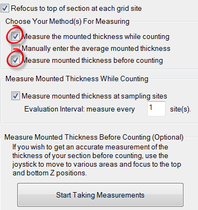Click the 'Measure the mounted thickness while counting' label text
Image resolution: width=198 pixels, height=210 pixels.
95,37
